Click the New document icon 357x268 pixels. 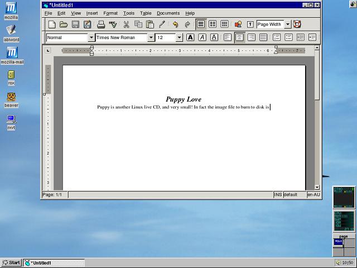click(x=51, y=25)
